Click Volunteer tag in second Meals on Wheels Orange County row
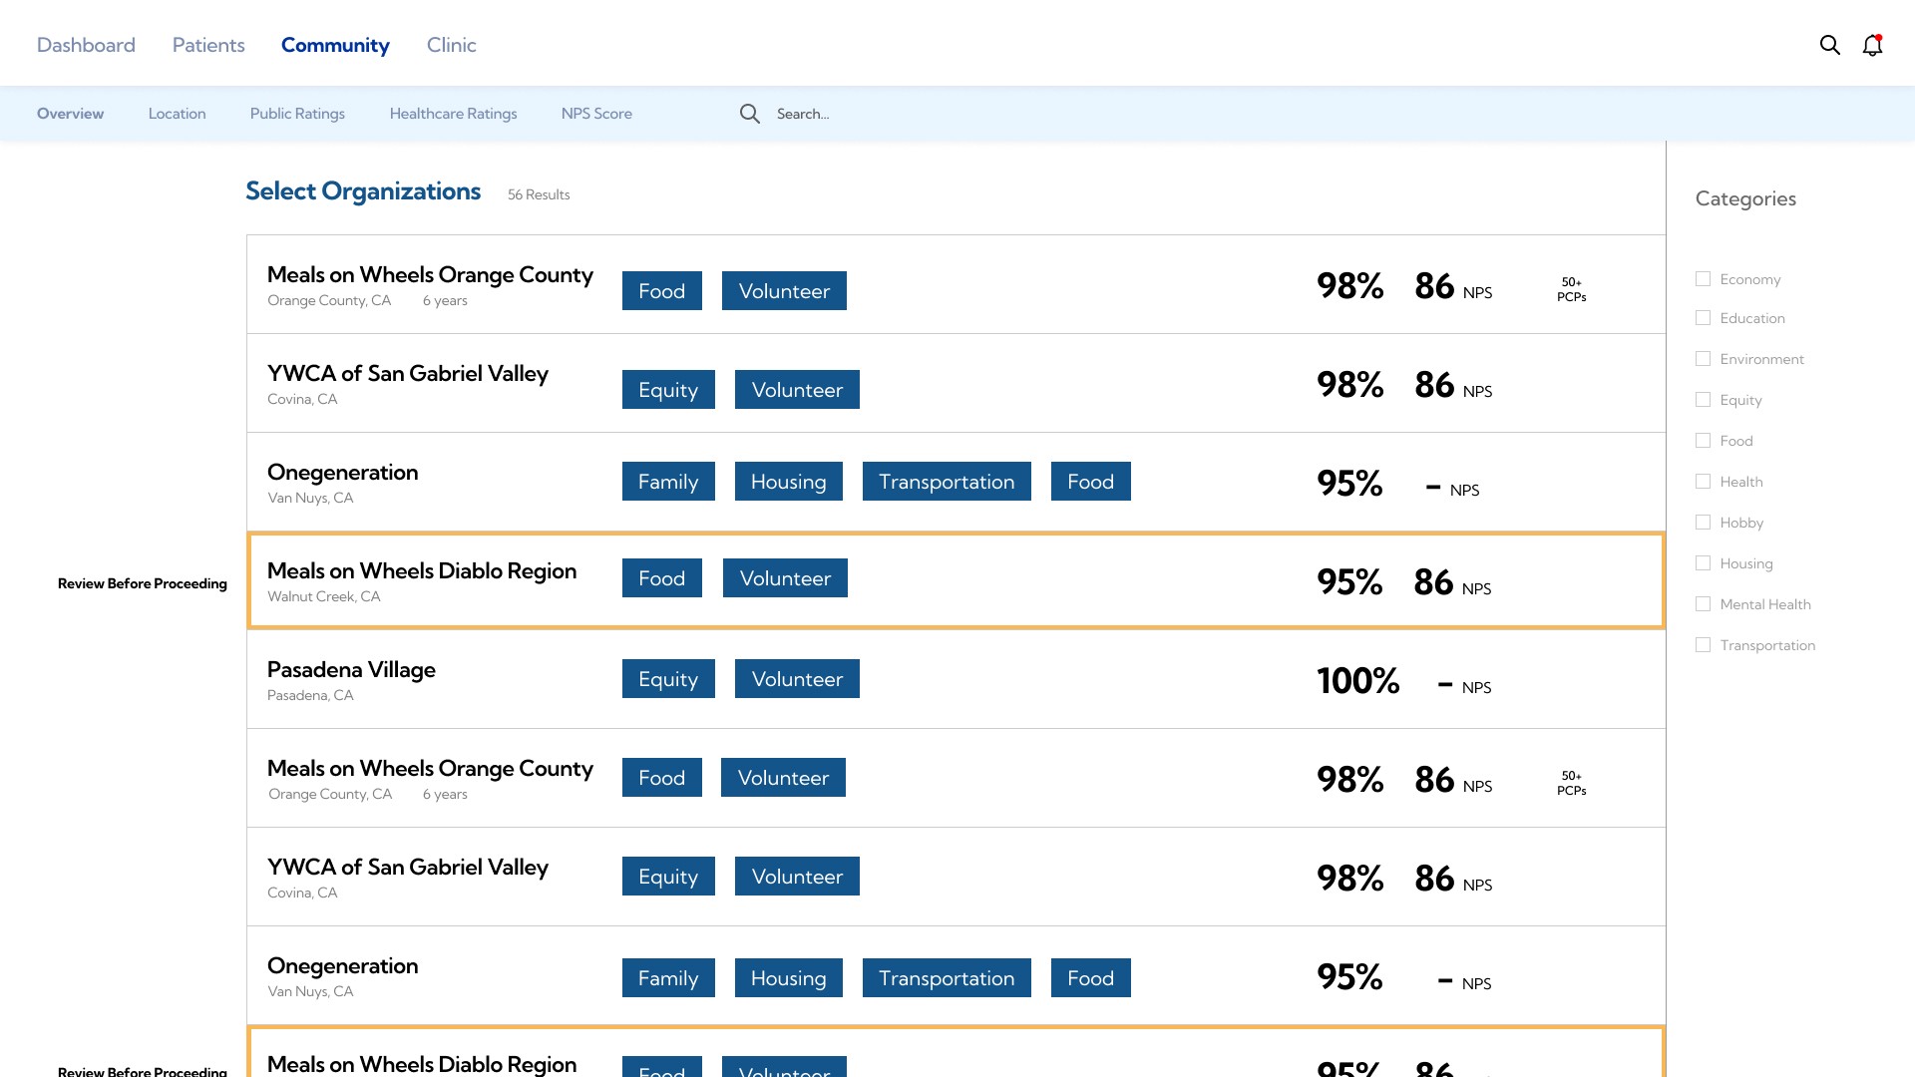 coord(784,778)
